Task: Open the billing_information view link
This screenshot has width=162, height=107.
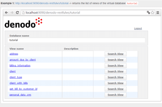Action: pyautogui.click(x=20, y=66)
